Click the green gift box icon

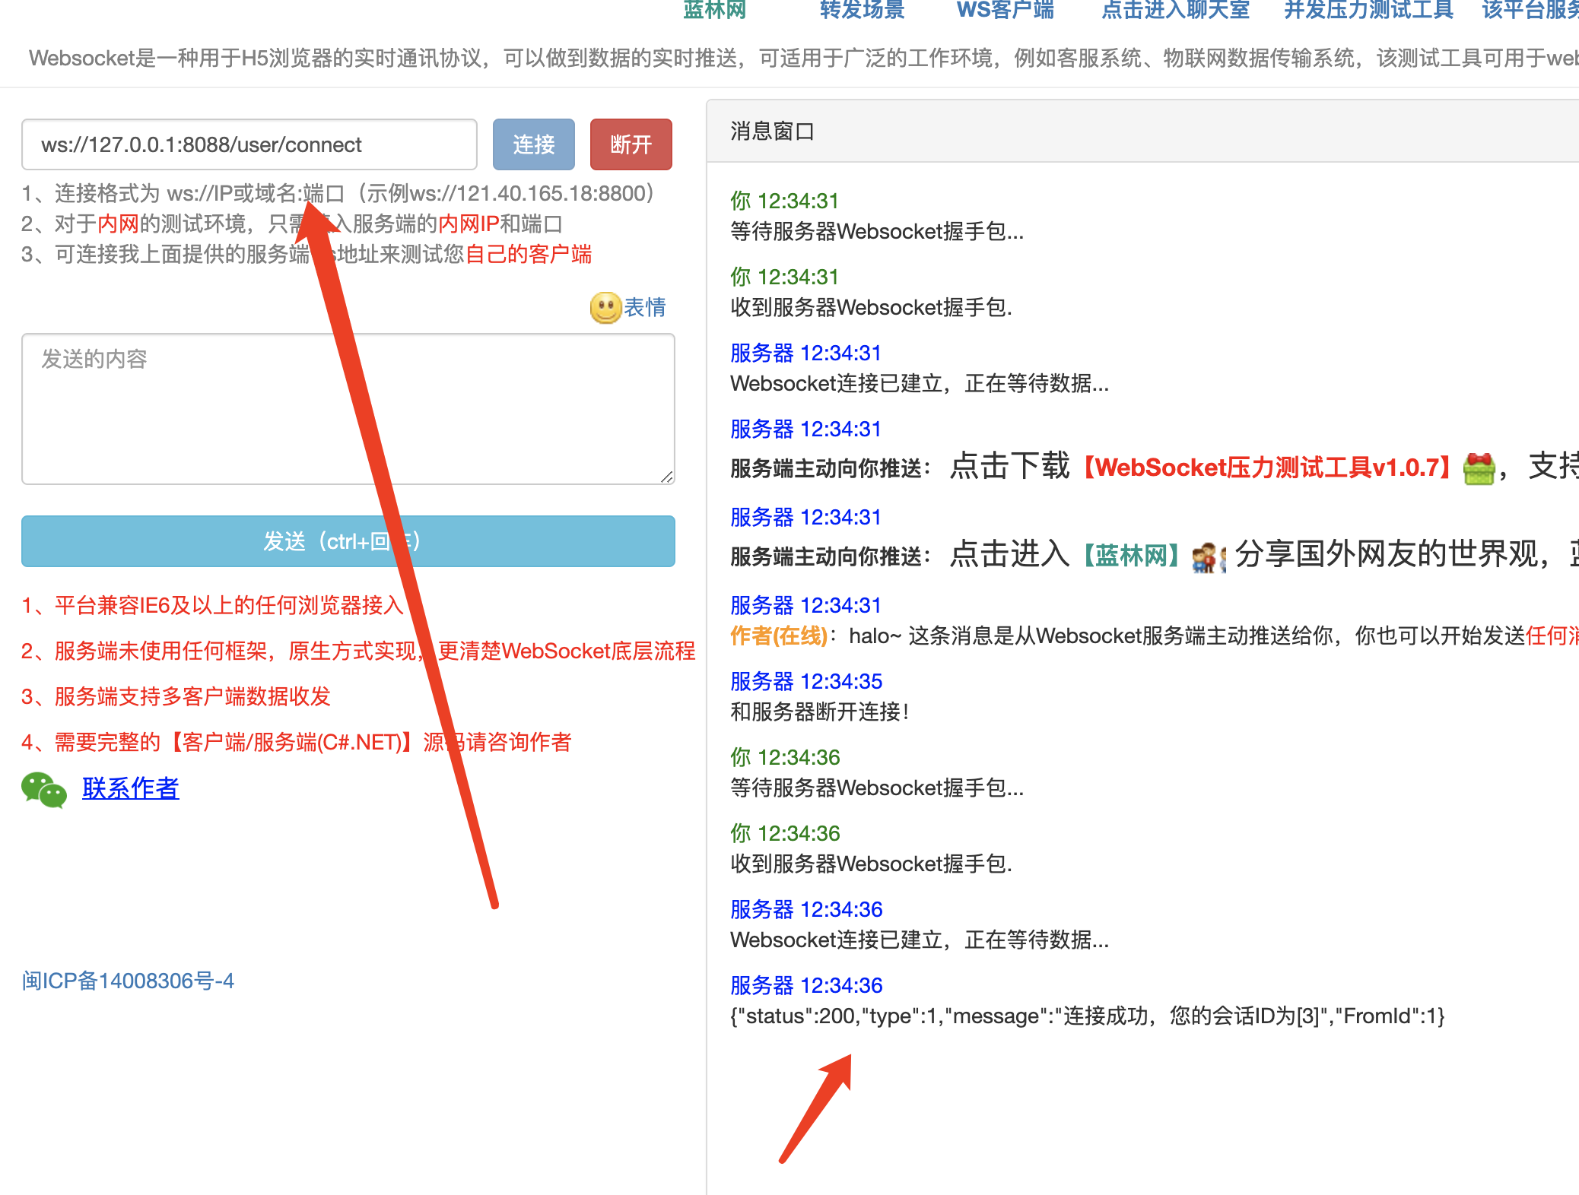[1479, 468]
